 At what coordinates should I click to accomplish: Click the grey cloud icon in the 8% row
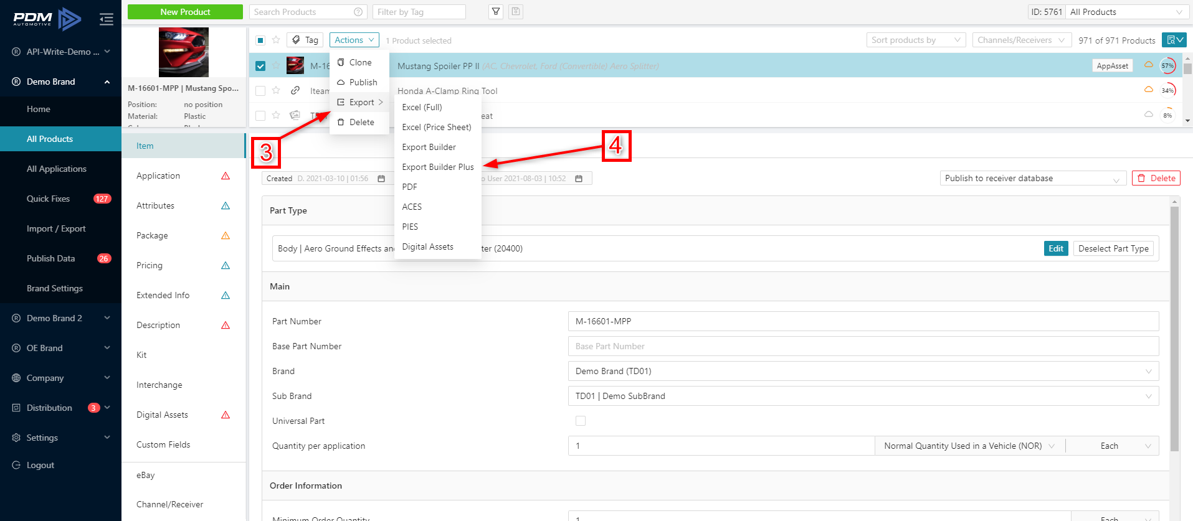(x=1149, y=115)
